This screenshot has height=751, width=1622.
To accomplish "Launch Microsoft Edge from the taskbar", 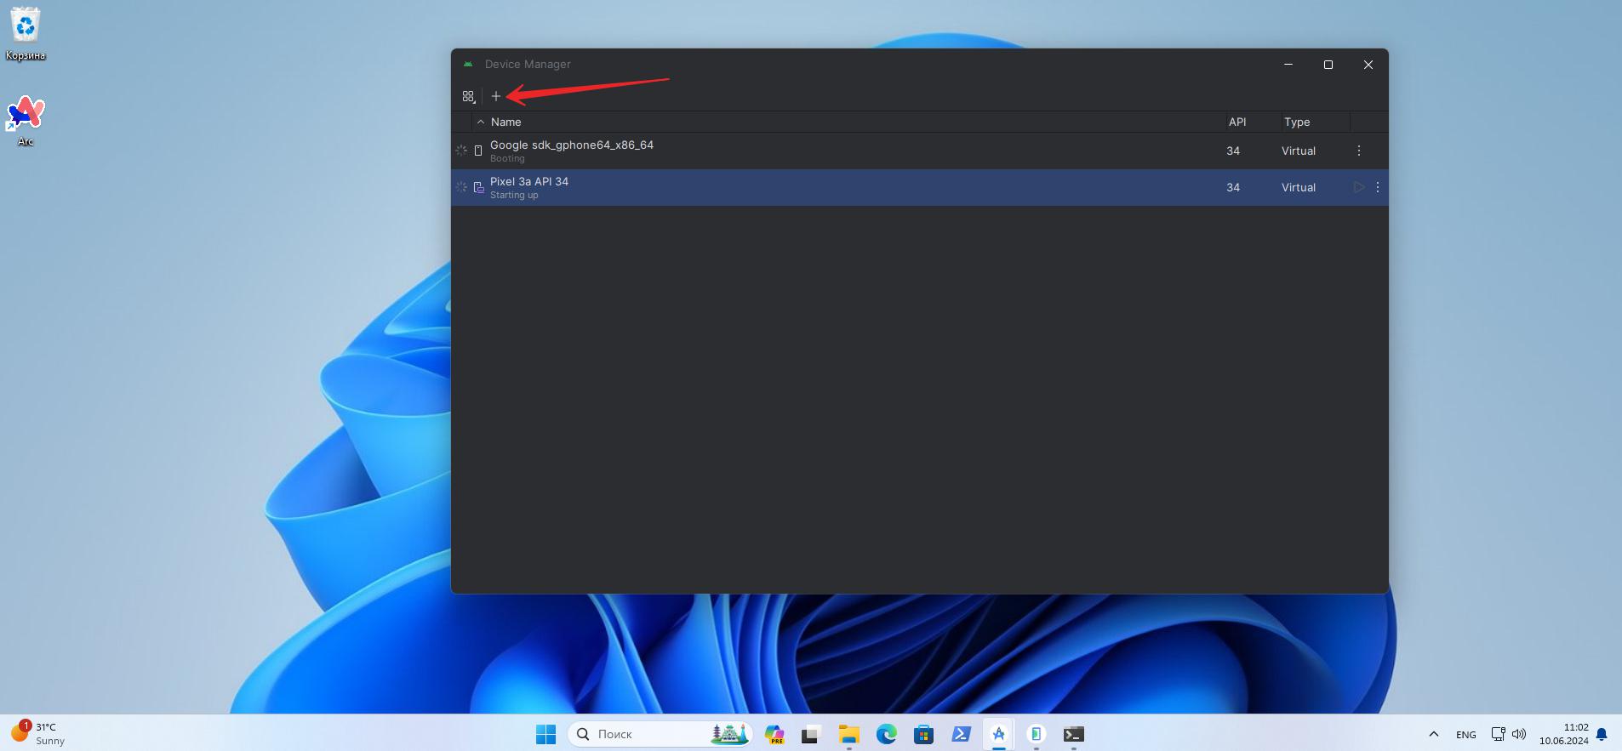I will point(886,734).
